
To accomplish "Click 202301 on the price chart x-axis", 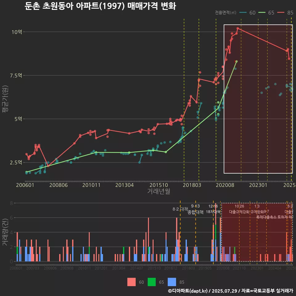I will point(258,185).
